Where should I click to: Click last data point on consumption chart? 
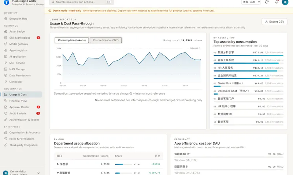tap(200, 60)
